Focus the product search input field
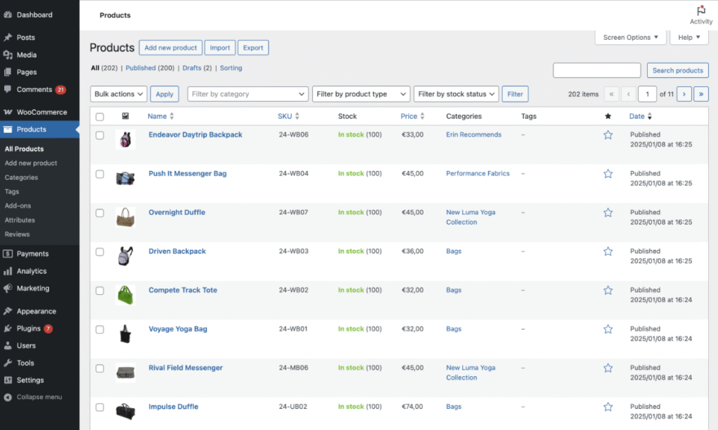Viewport: 718px width, 430px height. [x=597, y=70]
